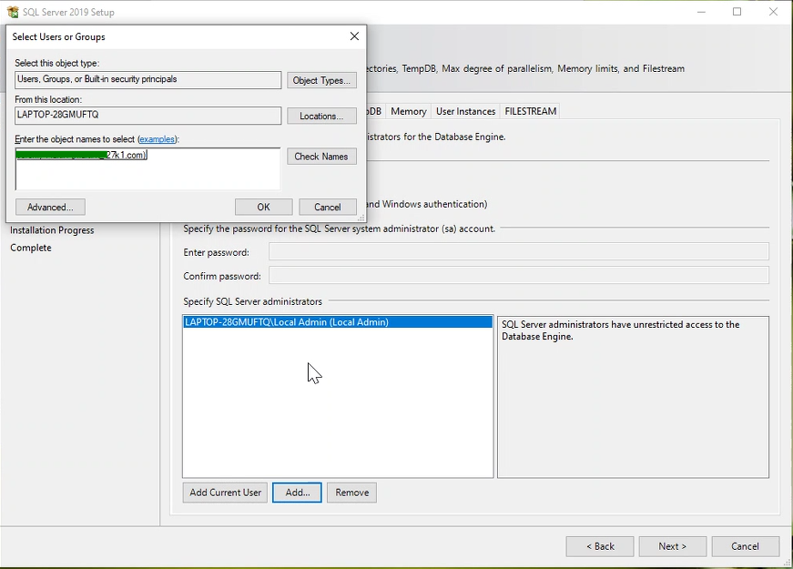Click the Enter password field
This screenshot has height=569, width=793.
[519, 251]
